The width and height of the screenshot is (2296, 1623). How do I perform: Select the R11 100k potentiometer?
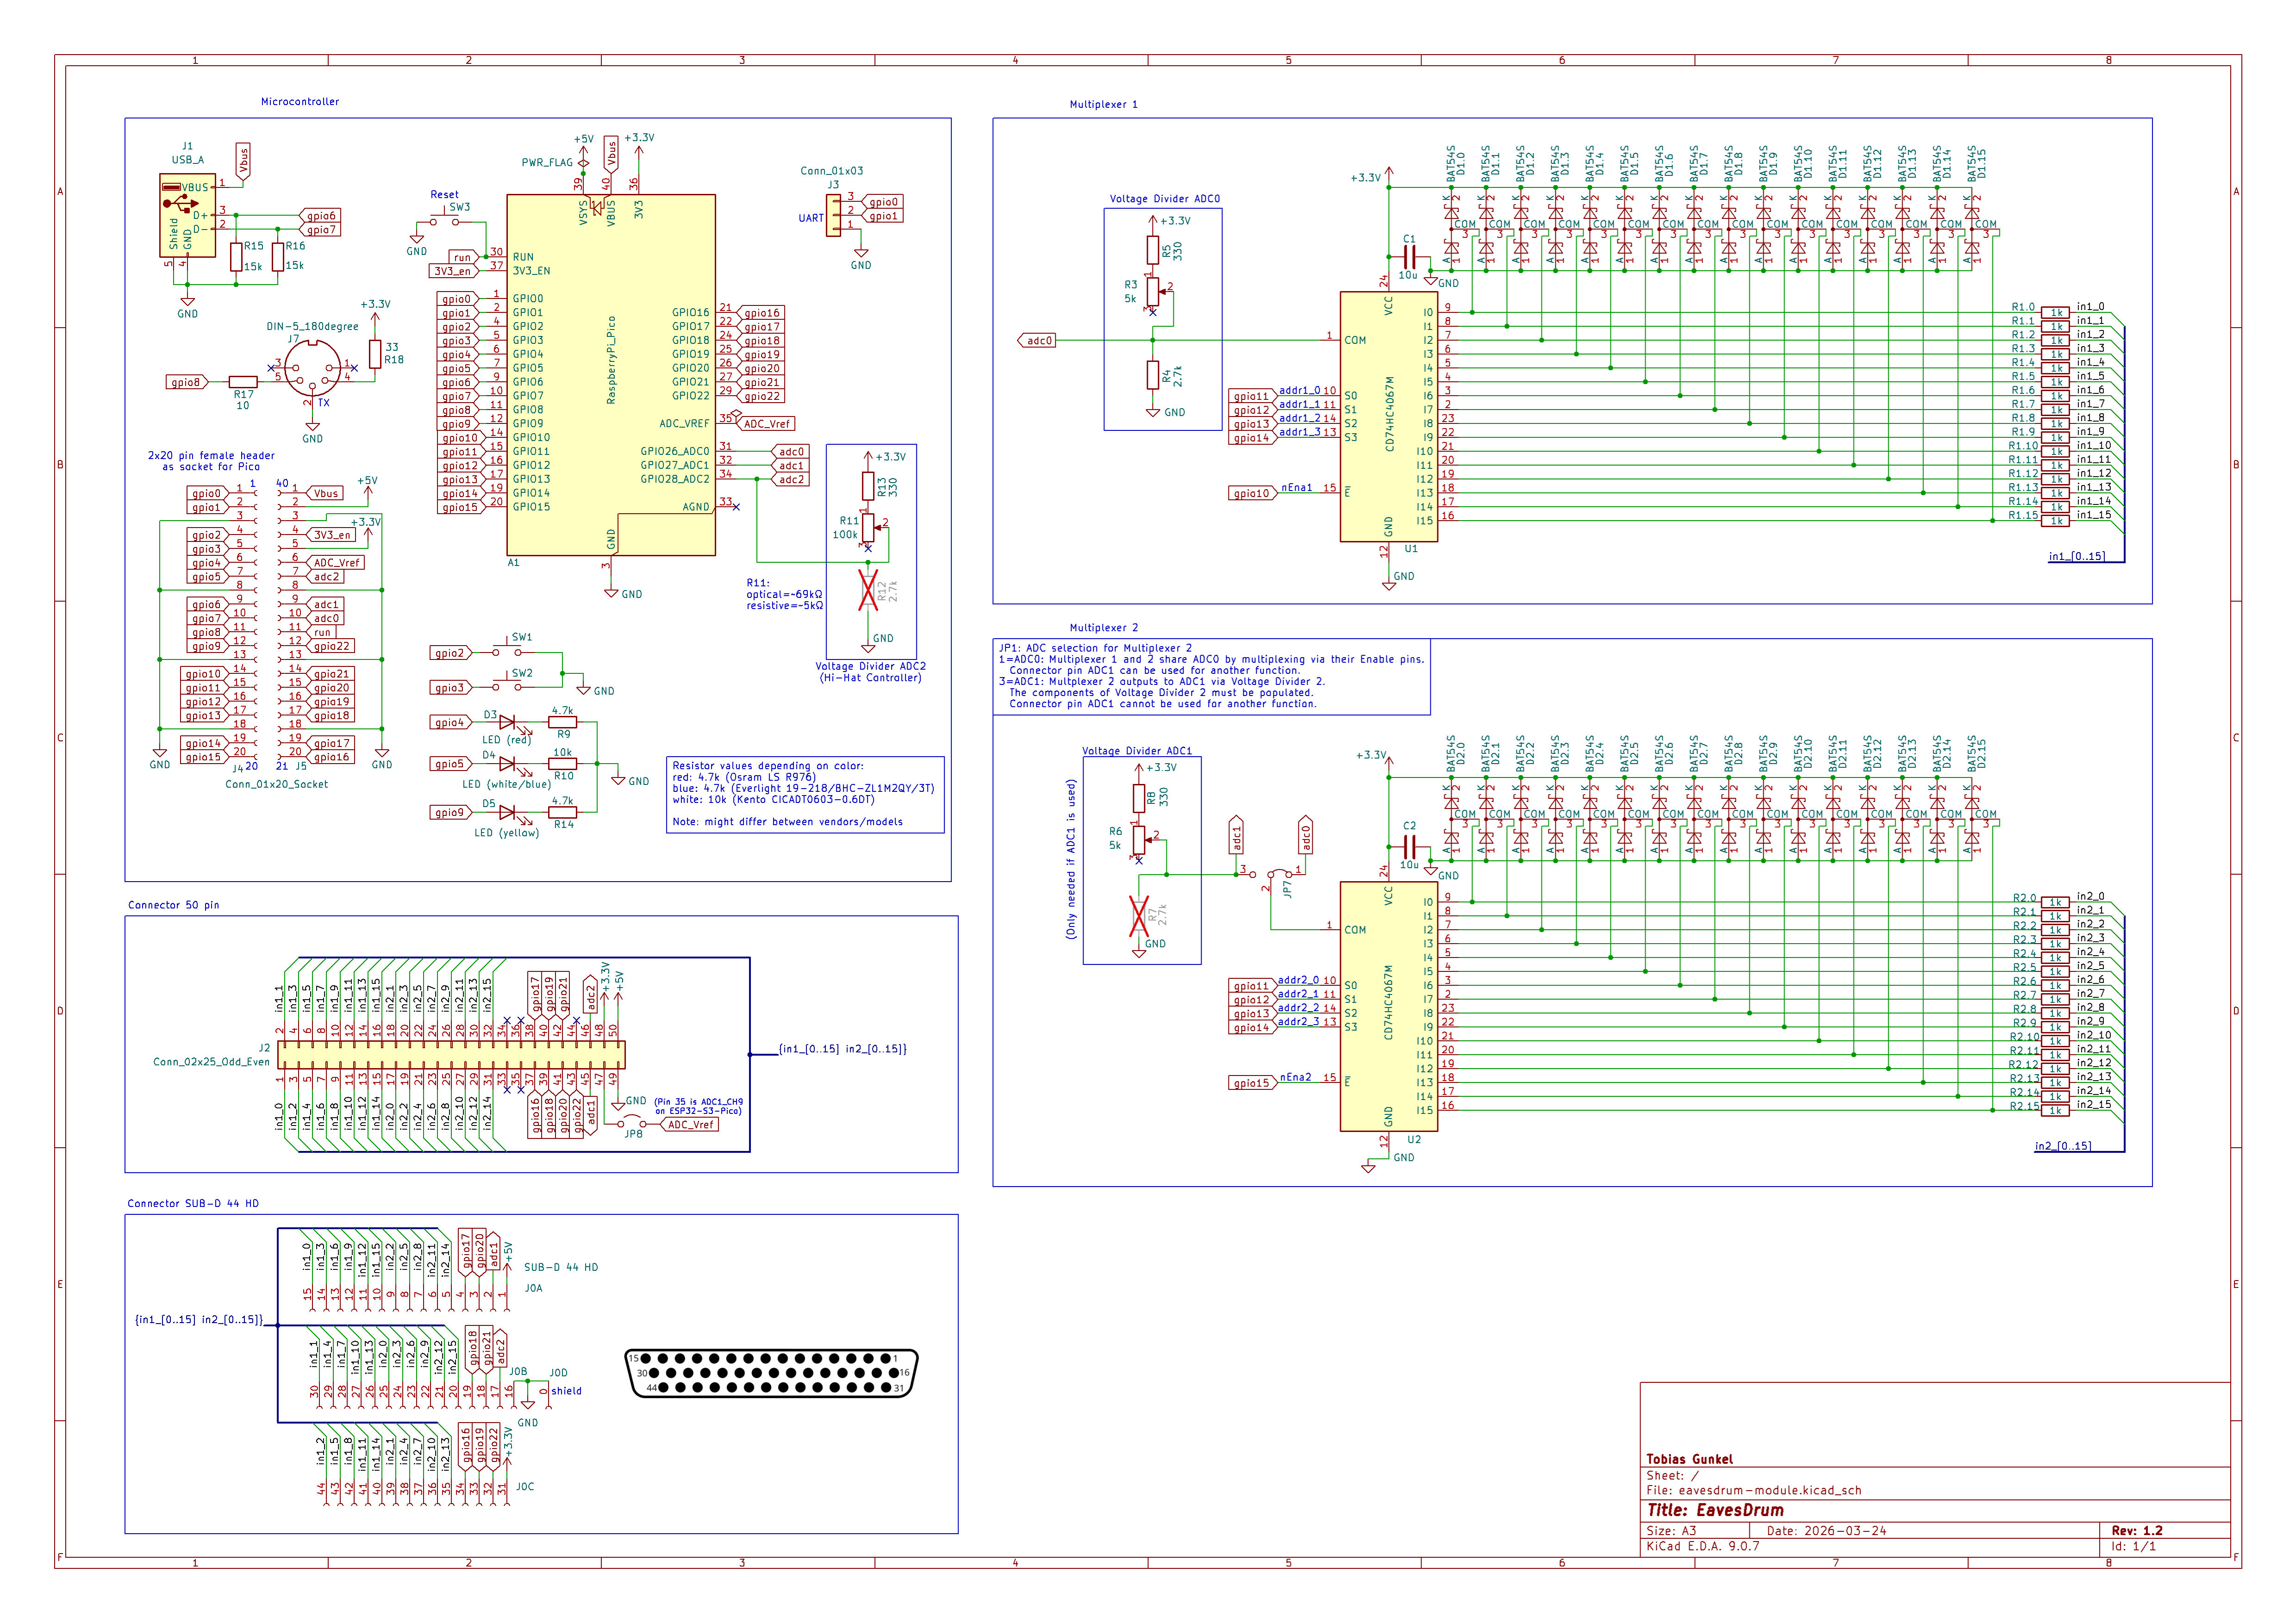(869, 527)
